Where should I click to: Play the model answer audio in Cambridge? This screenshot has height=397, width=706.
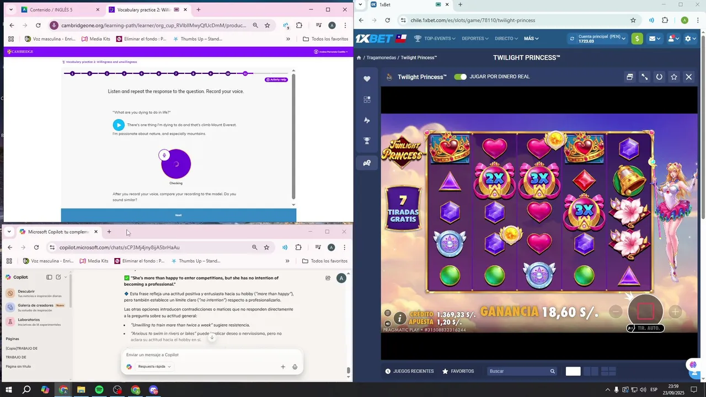point(119,125)
